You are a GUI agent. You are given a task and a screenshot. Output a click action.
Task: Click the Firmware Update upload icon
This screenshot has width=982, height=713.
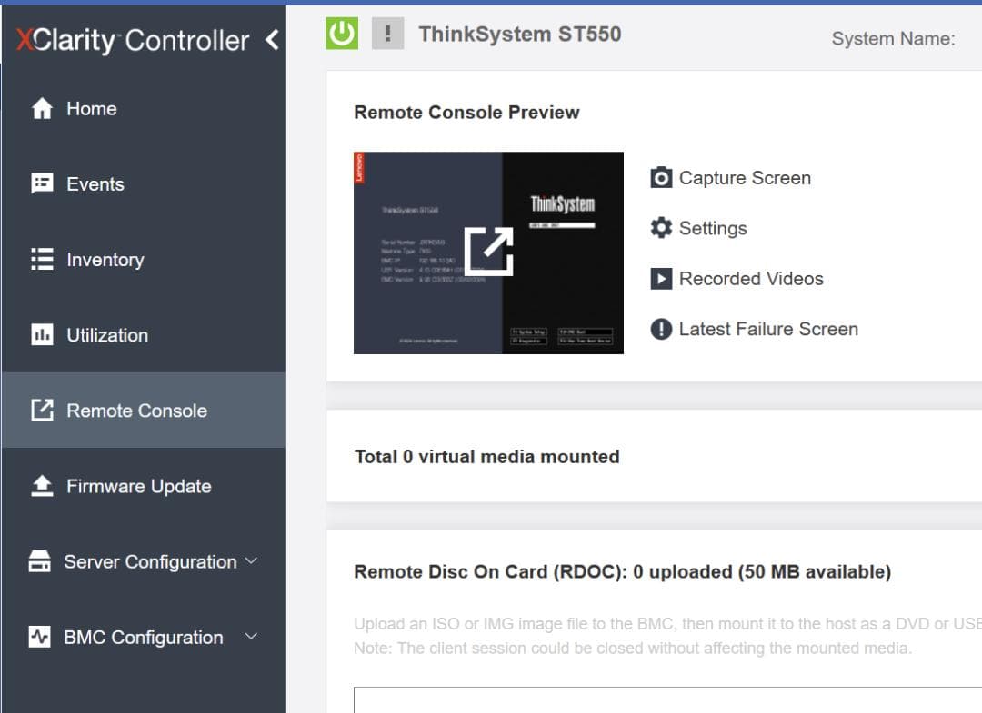tap(42, 486)
